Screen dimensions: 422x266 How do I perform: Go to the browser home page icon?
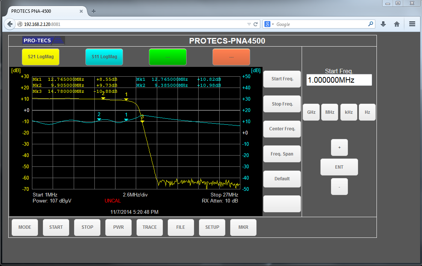pos(396,24)
